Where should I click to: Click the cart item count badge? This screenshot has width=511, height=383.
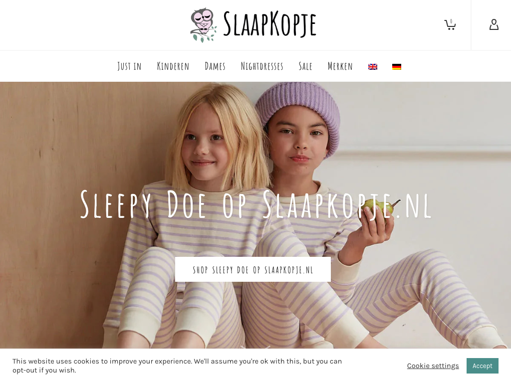[451, 21]
